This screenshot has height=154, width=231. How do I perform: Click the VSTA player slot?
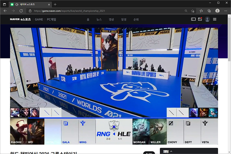click(209, 131)
